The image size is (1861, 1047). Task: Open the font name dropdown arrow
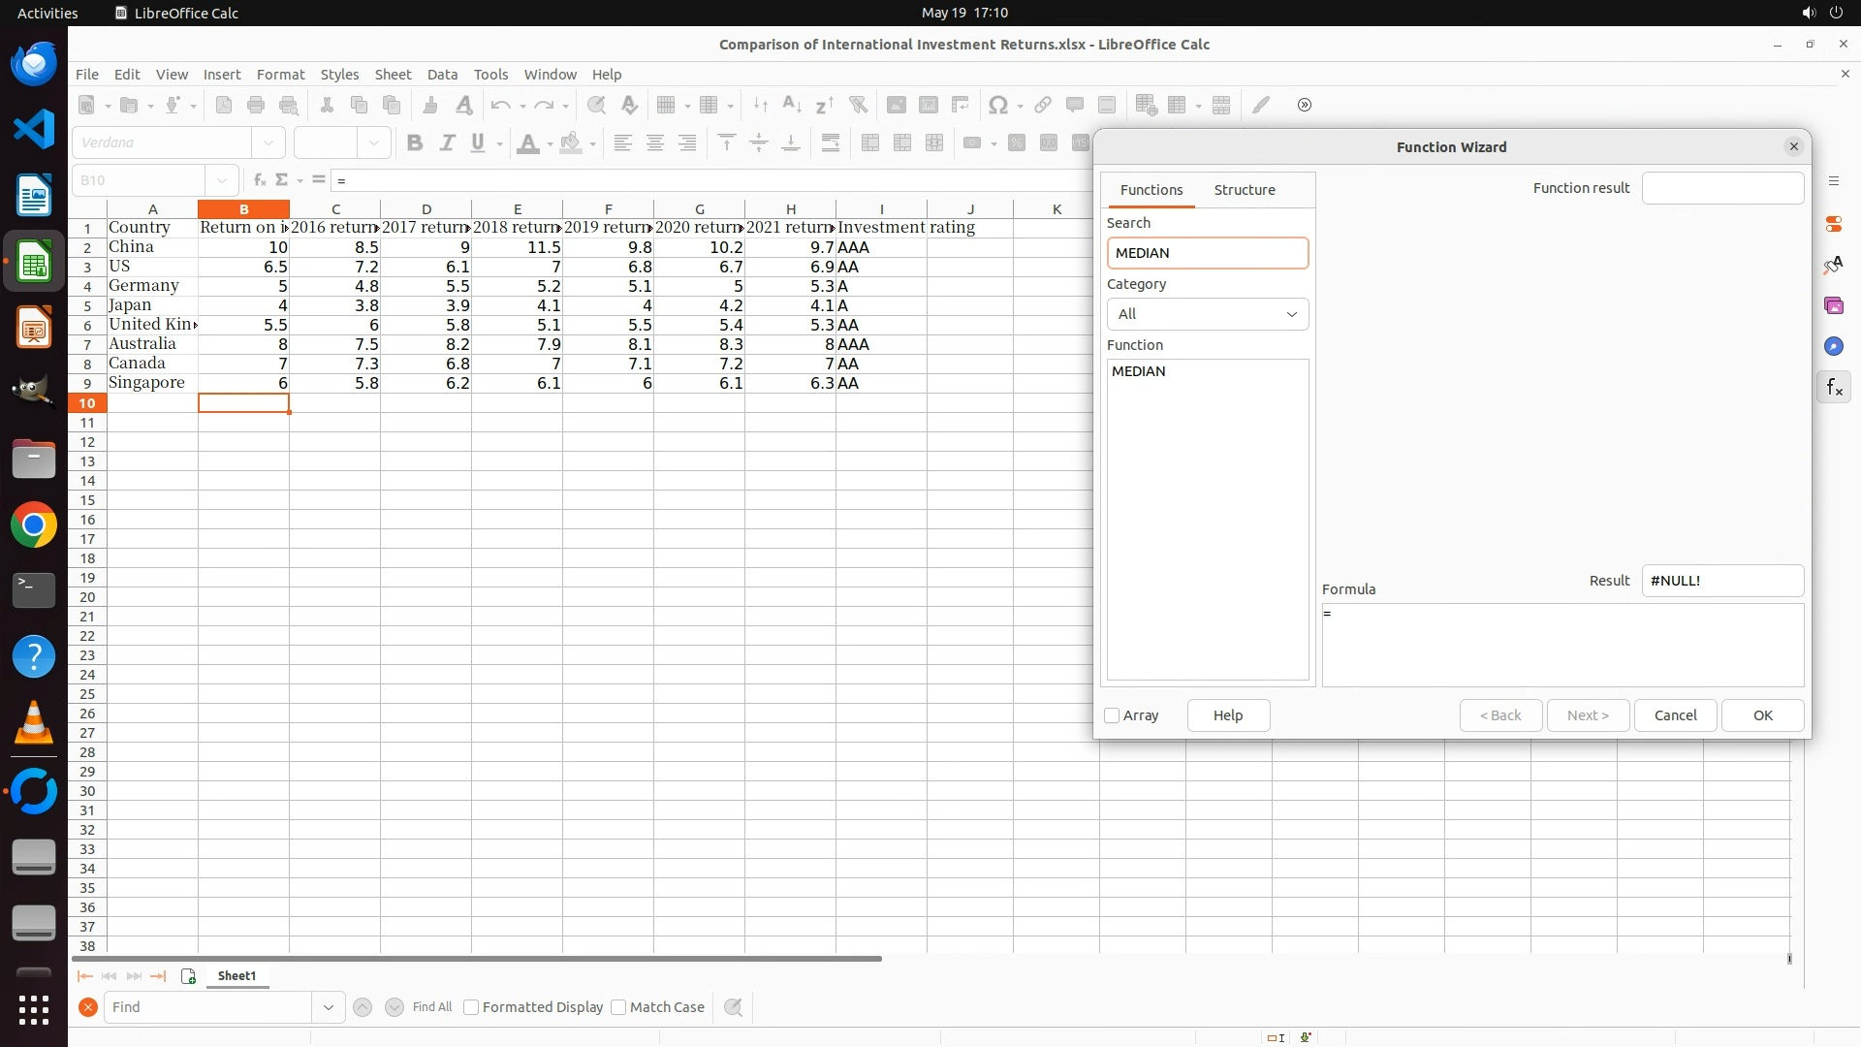[x=268, y=143]
